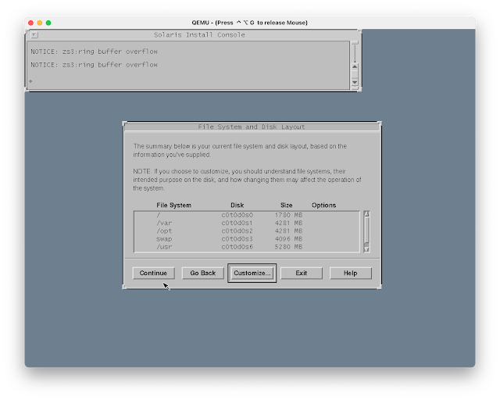Select the /usr file system row
500x400 pixels.
point(247,247)
